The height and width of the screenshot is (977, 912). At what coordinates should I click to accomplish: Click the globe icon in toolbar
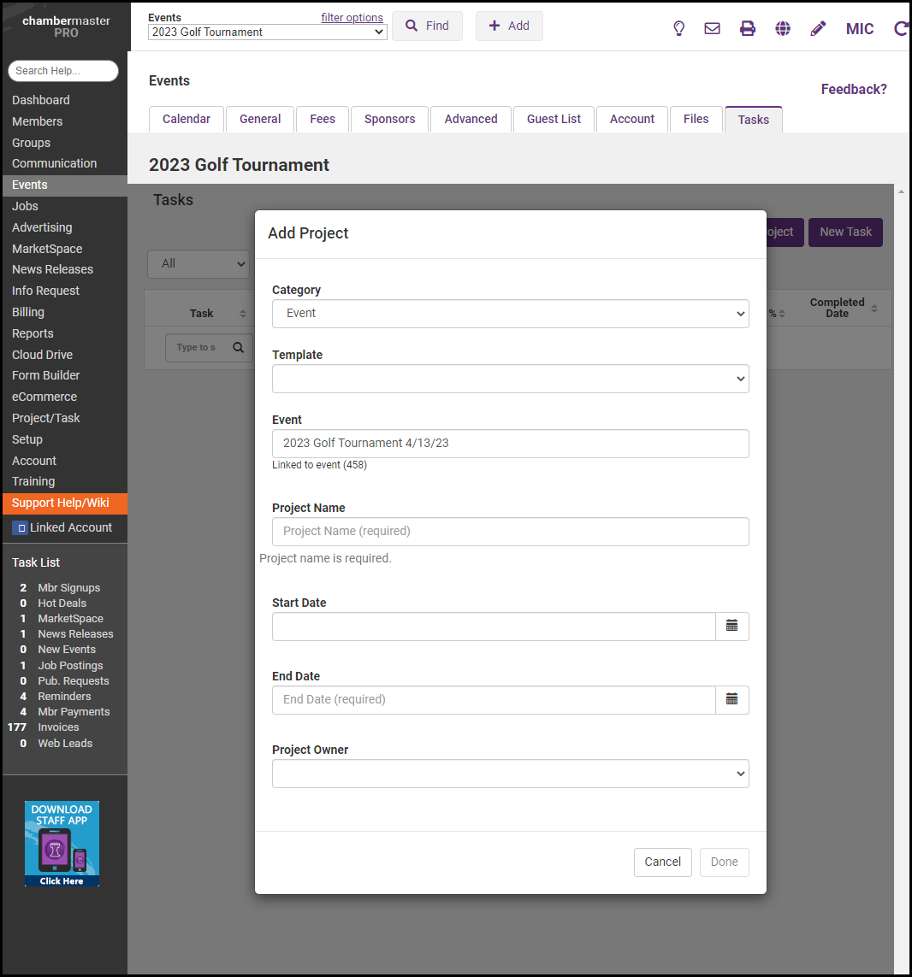click(x=783, y=28)
